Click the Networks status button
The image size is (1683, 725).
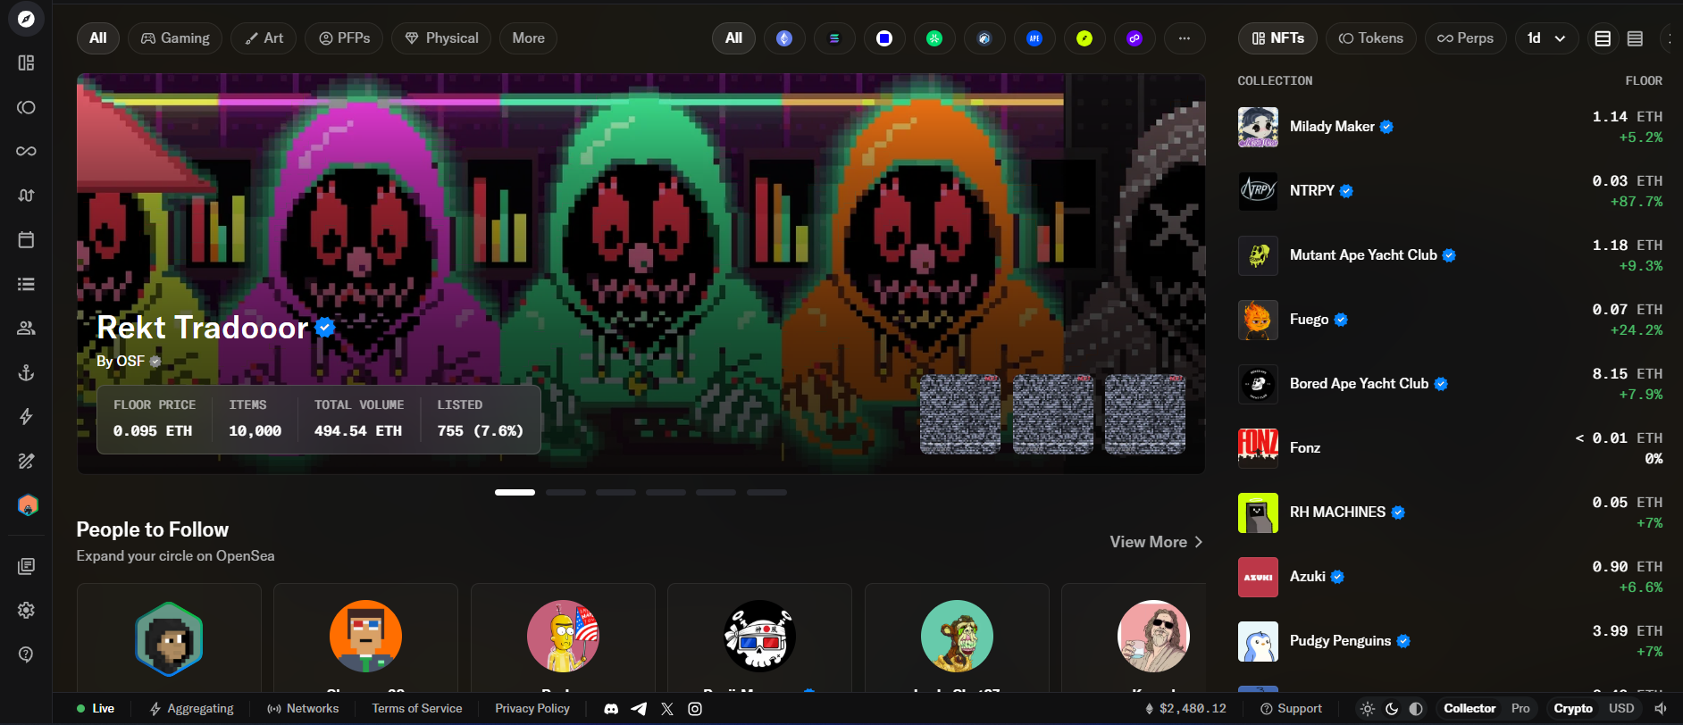(303, 709)
